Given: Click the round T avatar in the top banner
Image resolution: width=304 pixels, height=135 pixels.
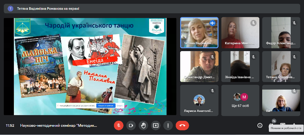Looking at the screenshot, I should click(x=10, y=9).
